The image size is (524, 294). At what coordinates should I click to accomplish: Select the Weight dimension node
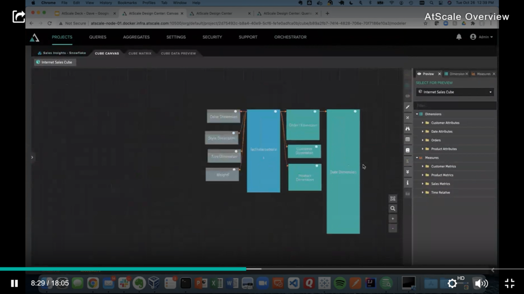click(x=222, y=175)
